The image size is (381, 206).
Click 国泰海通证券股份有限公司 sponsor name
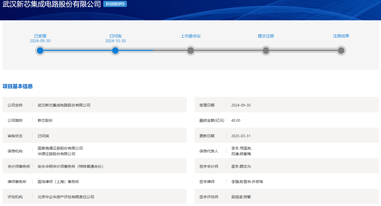[x=60, y=148]
